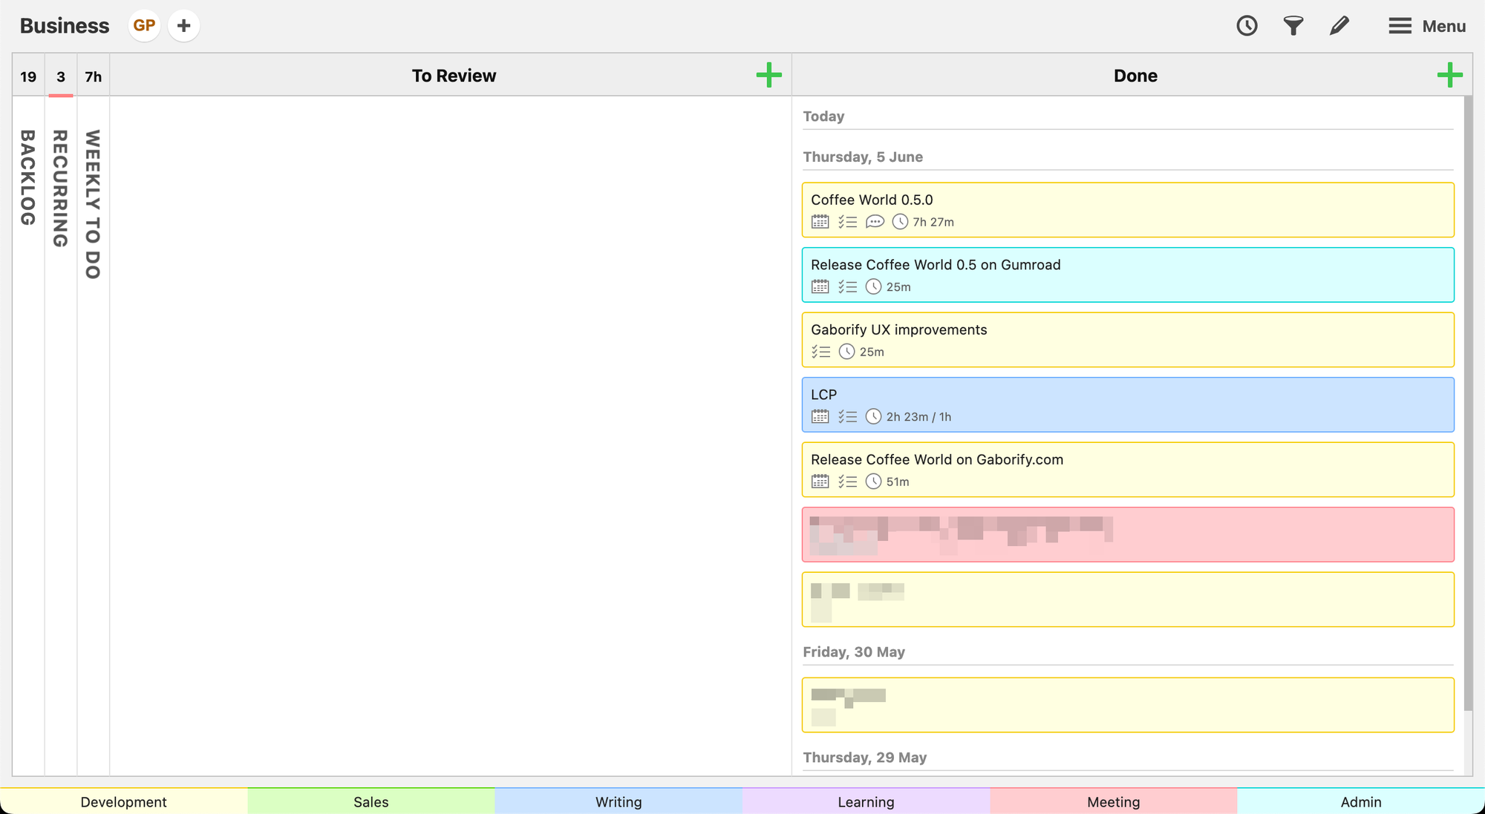Click clock icon on Release Coffee World on Gaborify.com
Screen dimensions: 1485x814
pos(874,482)
